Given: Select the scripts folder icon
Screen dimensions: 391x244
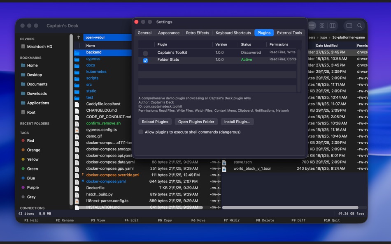Looking at the screenshot, I should [77, 78].
